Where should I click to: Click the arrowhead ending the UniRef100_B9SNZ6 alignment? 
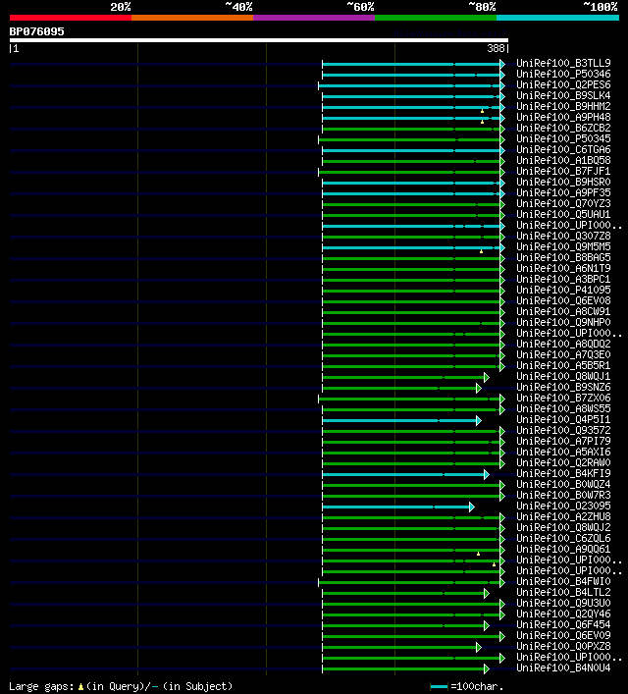click(479, 388)
